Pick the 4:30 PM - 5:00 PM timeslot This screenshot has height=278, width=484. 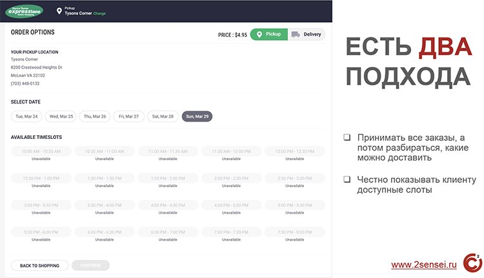pos(232,206)
